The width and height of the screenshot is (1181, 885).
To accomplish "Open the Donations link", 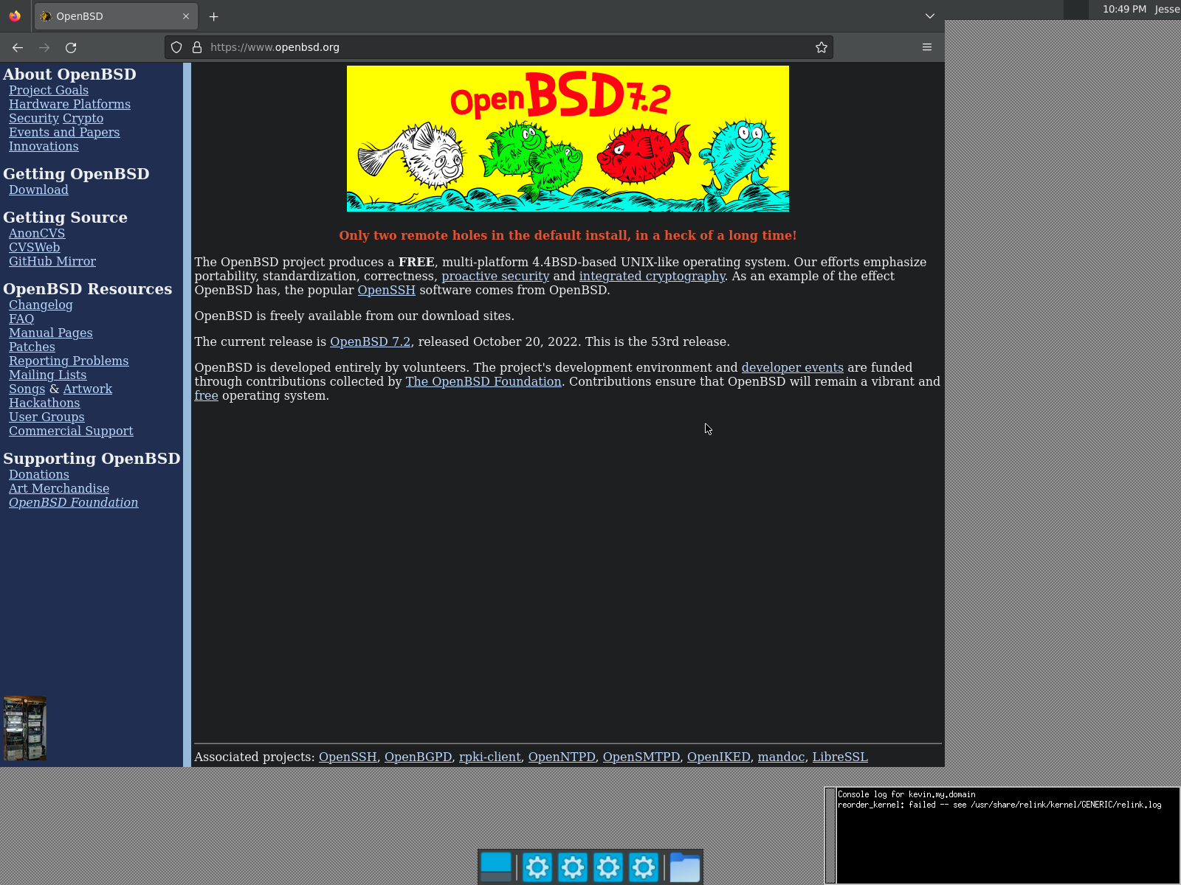I will click(x=39, y=474).
